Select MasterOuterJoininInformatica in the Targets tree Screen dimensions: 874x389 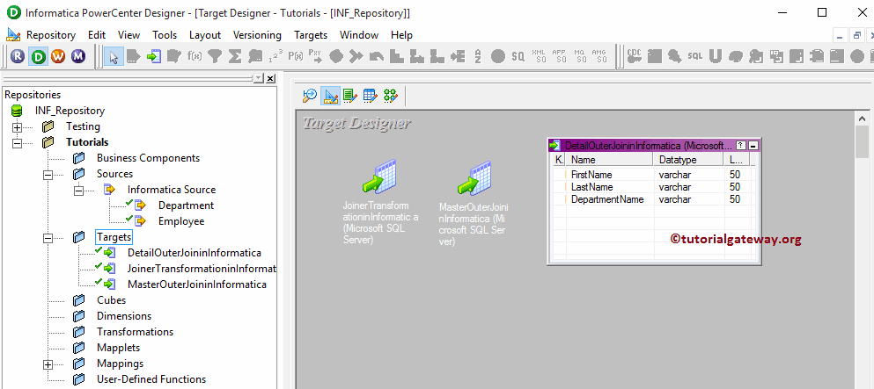coord(197,285)
